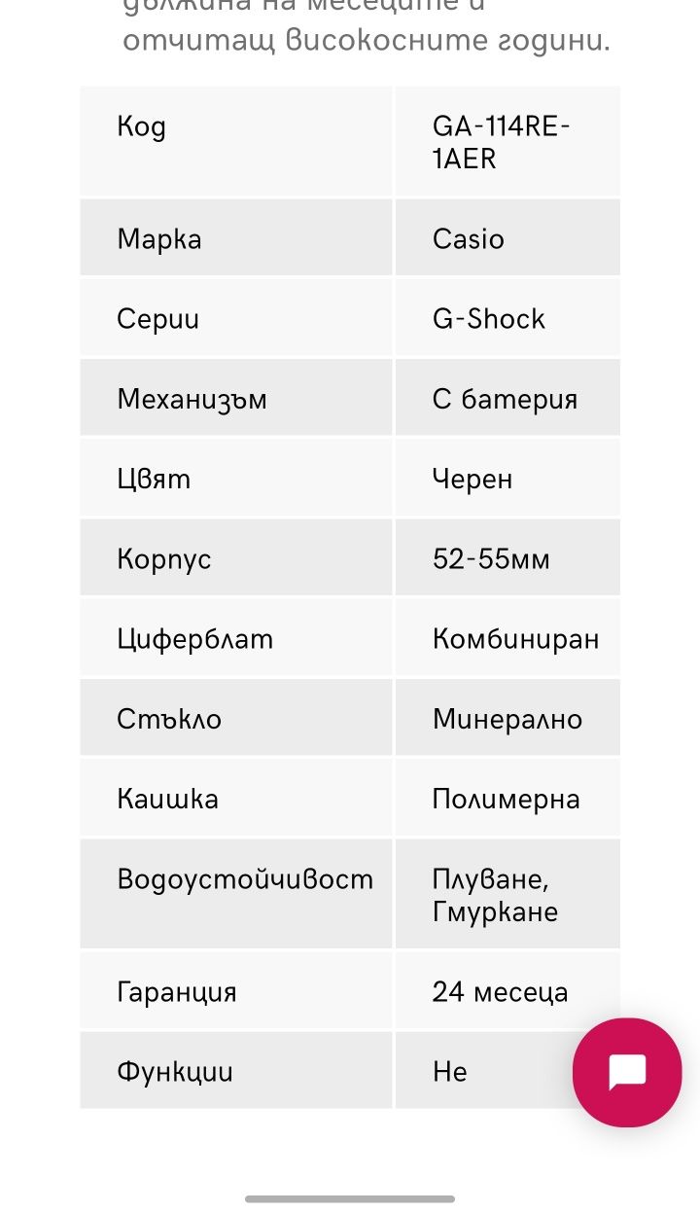Select the 24 месеца warranty value
The image size is (700, 1213).
coord(501,992)
